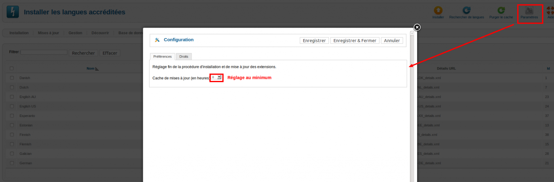Screen dimensions: 554x182
Task: Tick the English AU checkbox
Action: pyautogui.click(x=12, y=97)
